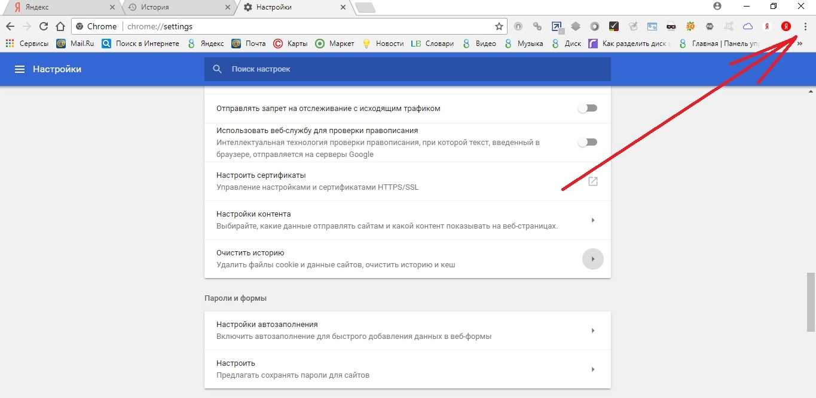Open Как разделить диск bookmark
This screenshot has width=816, height=398.
point(629,44)
